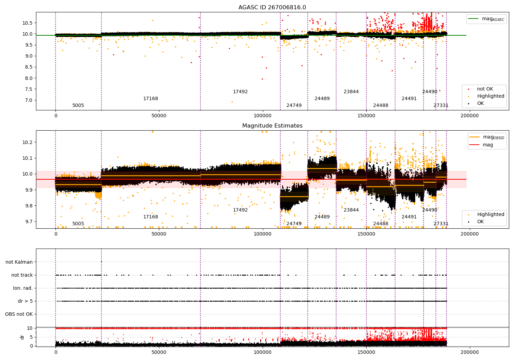The height and width of the screenshot is (360, 514).
Task: Click obsid label 24490 in top plot
Action: pos(430,92)
